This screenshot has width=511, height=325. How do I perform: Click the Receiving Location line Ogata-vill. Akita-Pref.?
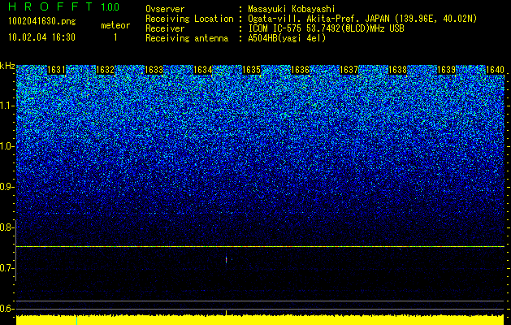click(362, 19)
